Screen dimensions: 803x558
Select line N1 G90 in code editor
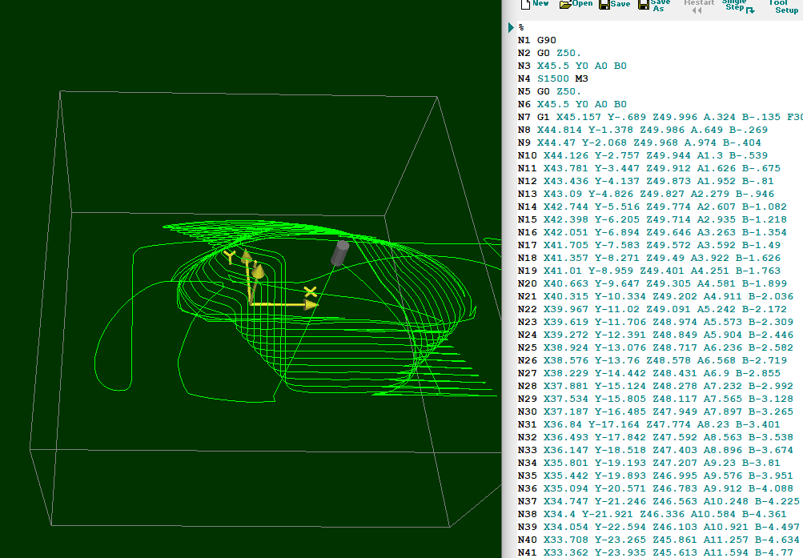pyautogui.click(x=538, y=40)
